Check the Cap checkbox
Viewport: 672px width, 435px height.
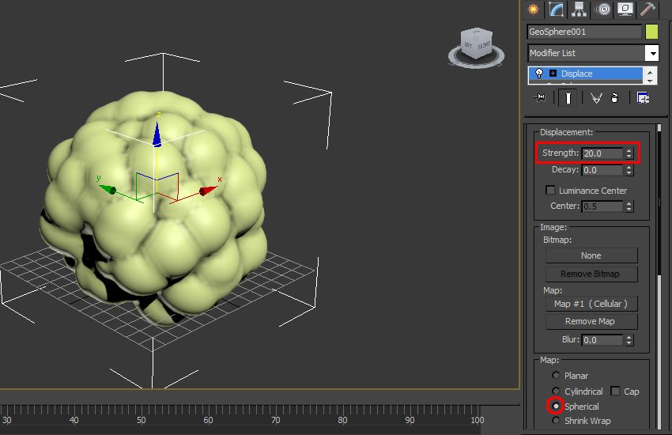pyautogui.click(x=615, y=391)
